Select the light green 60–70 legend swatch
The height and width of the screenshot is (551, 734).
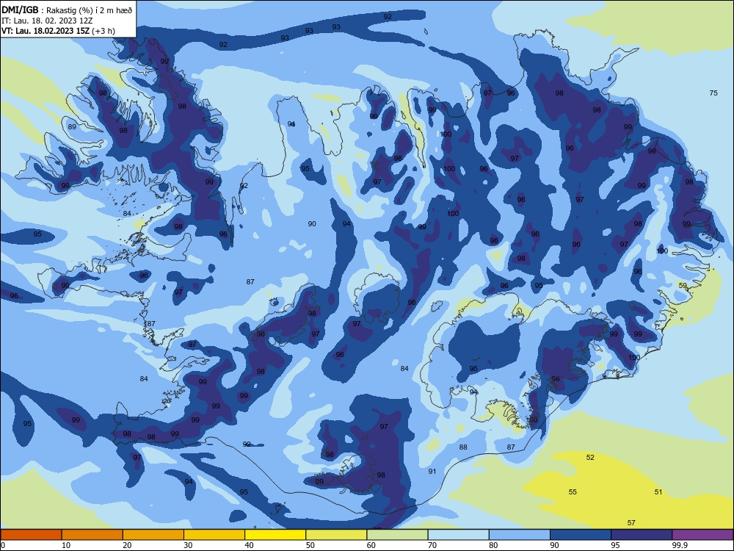pyautogui.click(x=397, y=535)
